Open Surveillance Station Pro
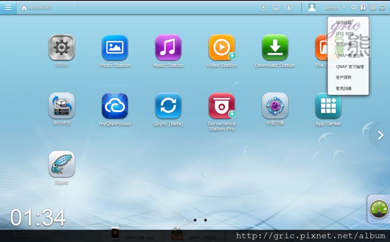The image size is (390, 242). click(x=222, y=106)
